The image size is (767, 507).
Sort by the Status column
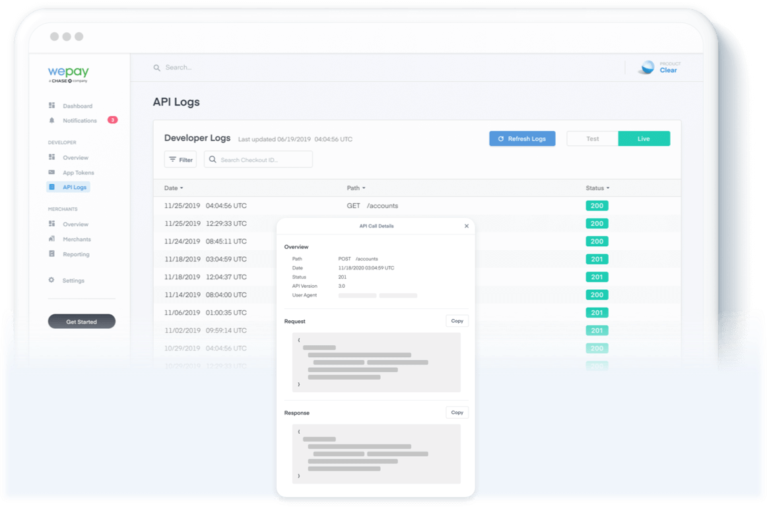[597, 188]
